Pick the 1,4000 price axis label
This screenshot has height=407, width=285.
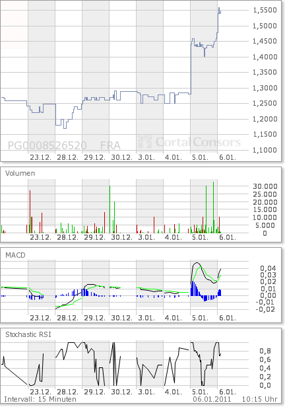tap(265, 57)
